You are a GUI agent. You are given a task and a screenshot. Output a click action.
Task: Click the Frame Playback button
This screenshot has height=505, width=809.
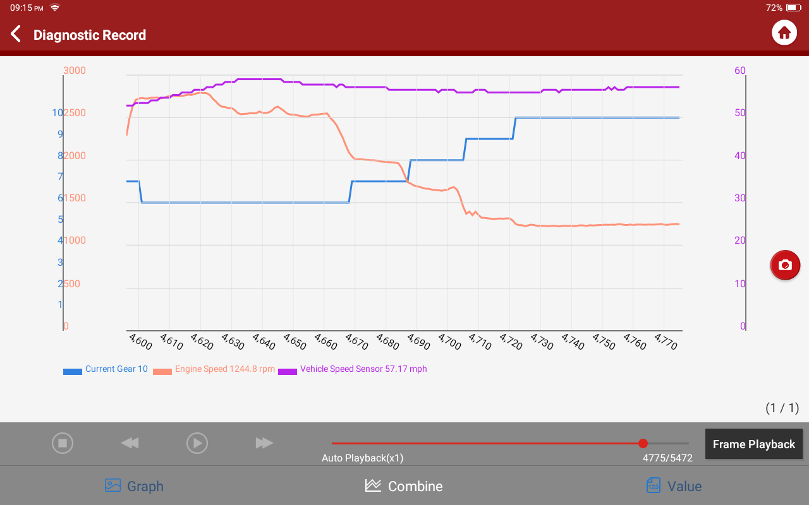coord(754,444)
